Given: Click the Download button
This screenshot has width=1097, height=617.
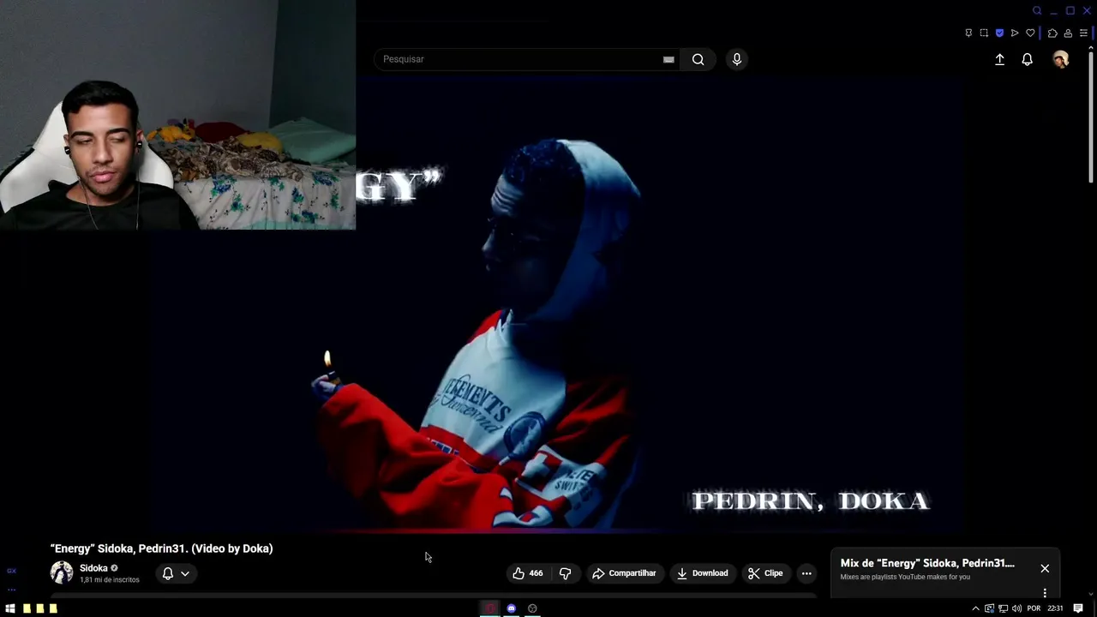Looking at the screenshot, I should click(x=702, y=573).
